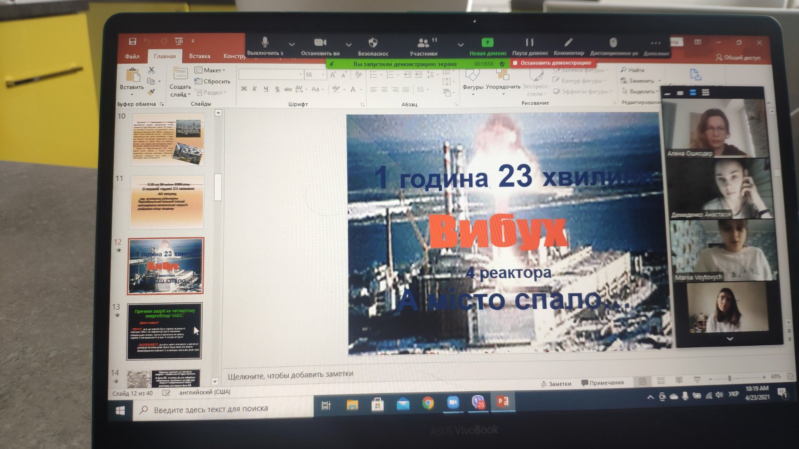Stop video with Zoom camera icon
The height and width of the screenshot is (449, 799).
click(320, 43)
